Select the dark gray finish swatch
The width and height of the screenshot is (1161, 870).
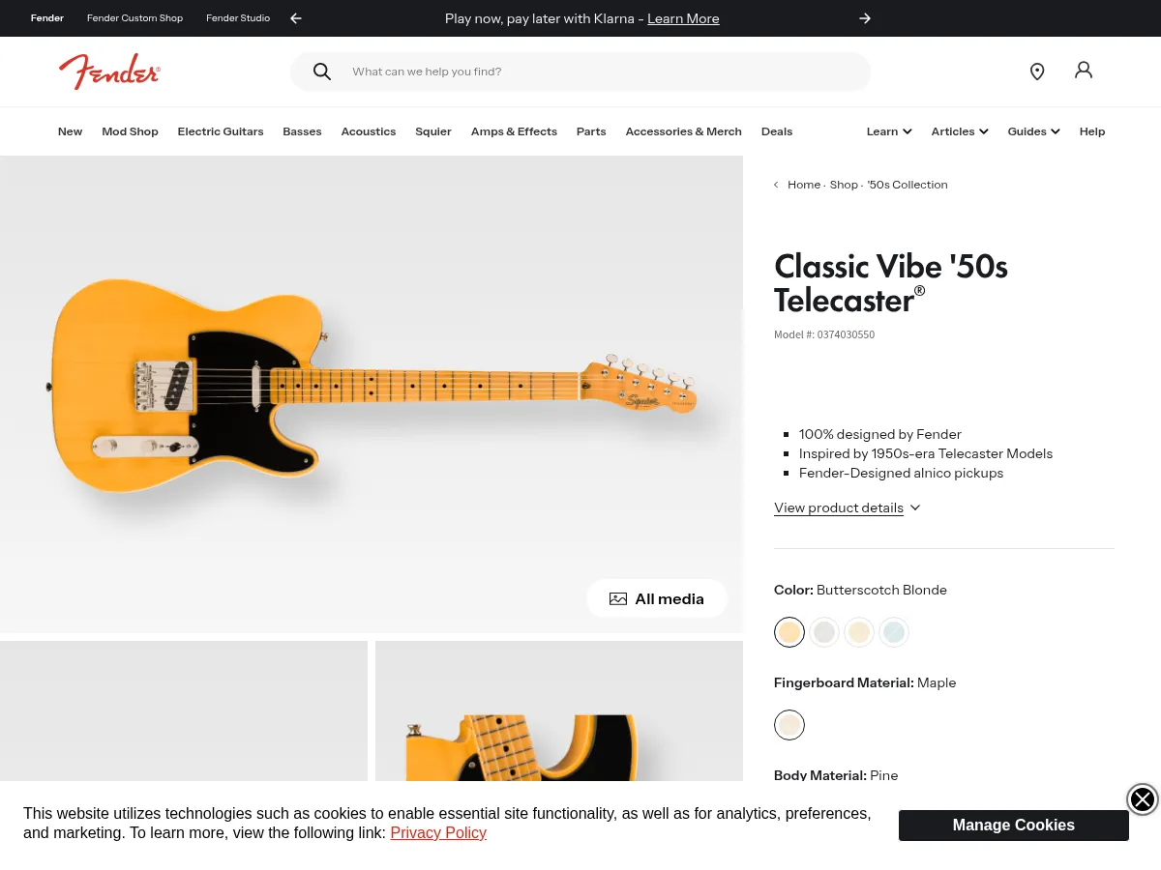click(x=824, y=632)
